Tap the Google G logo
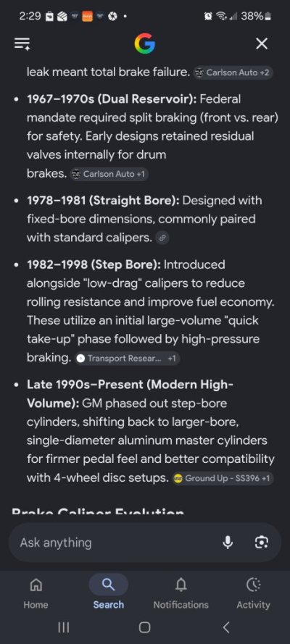Screen dimensions: 290x644 point(144,43)
